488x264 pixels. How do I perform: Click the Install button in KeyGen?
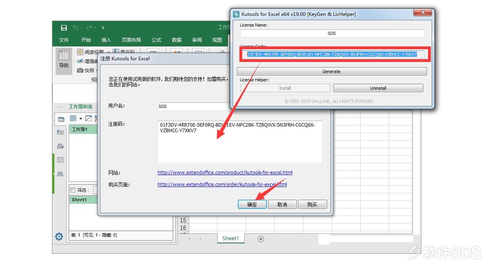[285, 88]
